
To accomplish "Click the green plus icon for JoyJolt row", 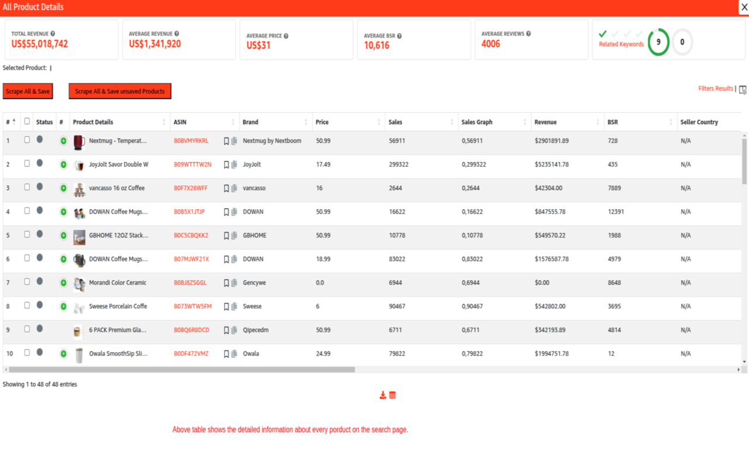I will (x=63, y=165).
